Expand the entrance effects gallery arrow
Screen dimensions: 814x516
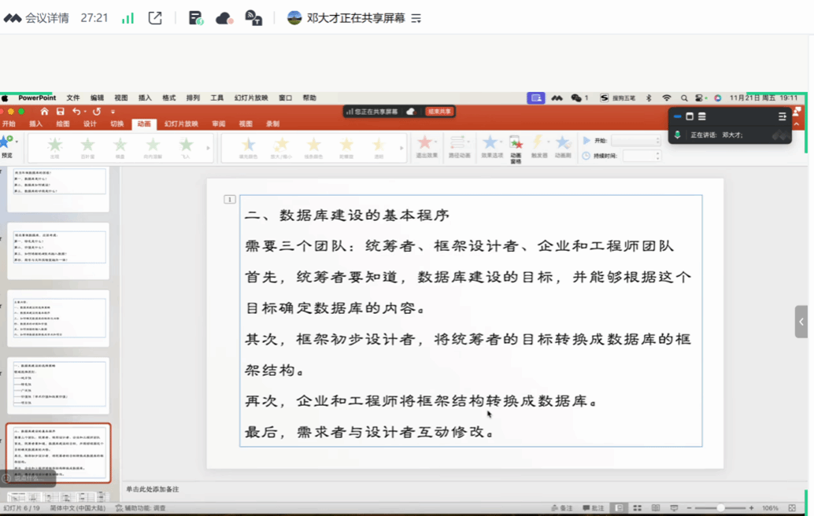pos(209,148)
